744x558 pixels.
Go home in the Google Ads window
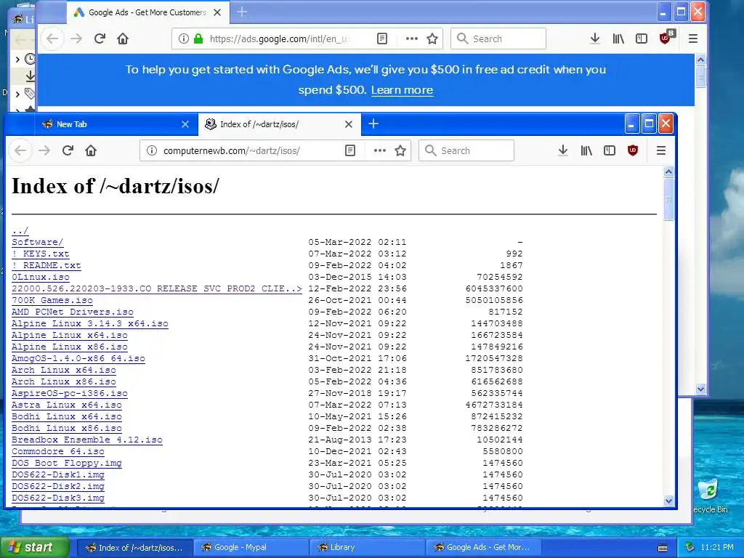click(123, 39)
